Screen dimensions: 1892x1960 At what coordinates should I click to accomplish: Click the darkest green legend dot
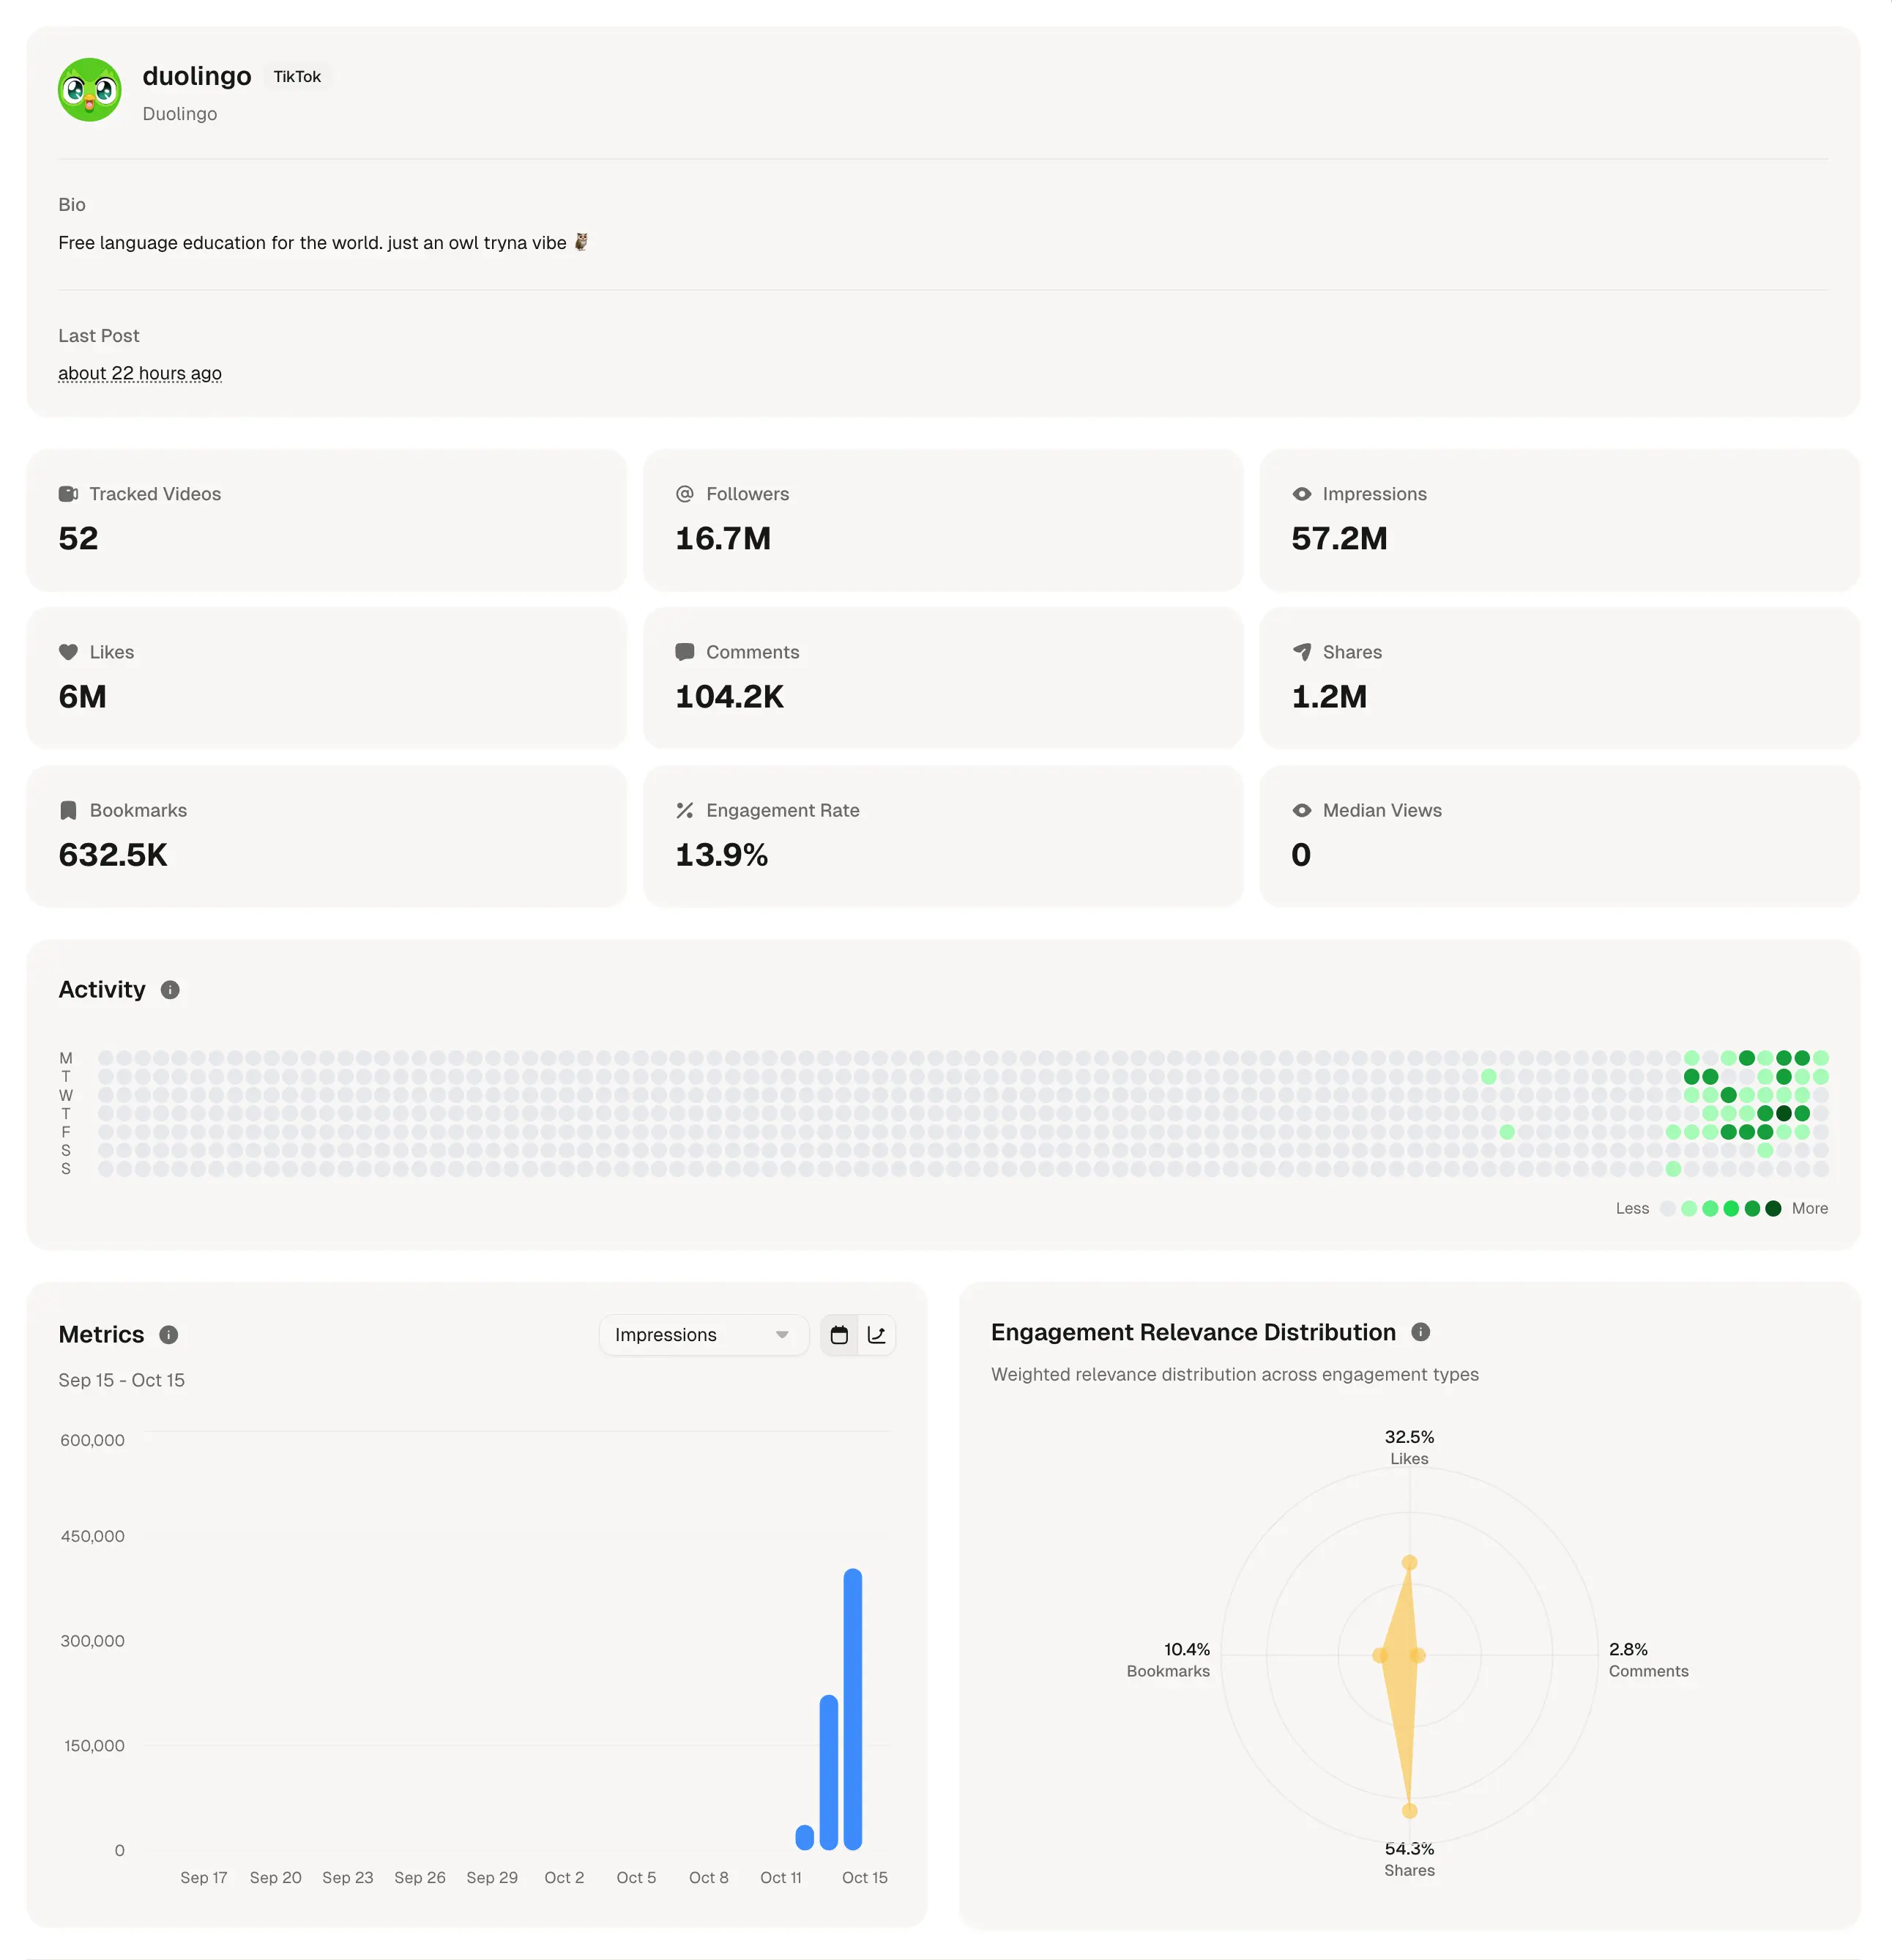click(1773, 1208)
